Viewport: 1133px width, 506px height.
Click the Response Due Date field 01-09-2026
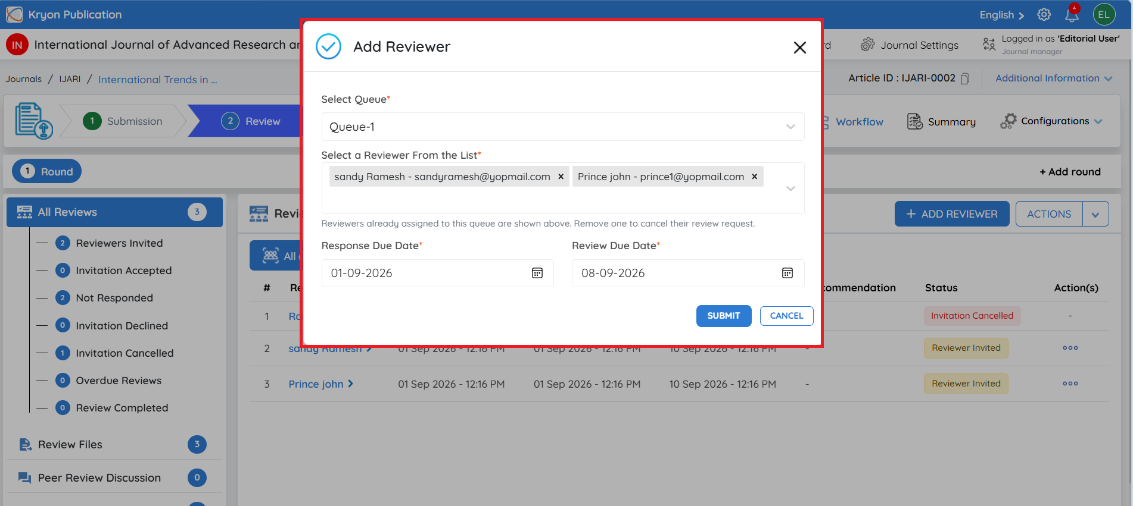(437, 273)
